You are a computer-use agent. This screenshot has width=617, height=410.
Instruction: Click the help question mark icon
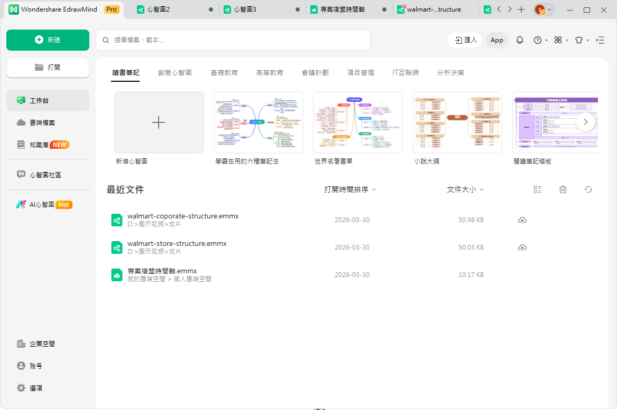click(x=537, y=40)
